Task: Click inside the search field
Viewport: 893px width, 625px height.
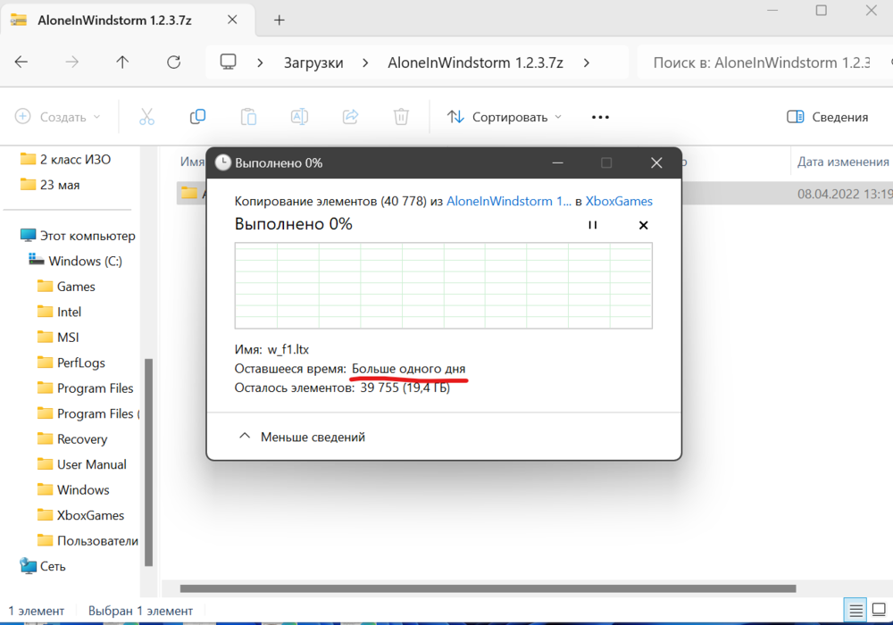Action: point(768,62)
